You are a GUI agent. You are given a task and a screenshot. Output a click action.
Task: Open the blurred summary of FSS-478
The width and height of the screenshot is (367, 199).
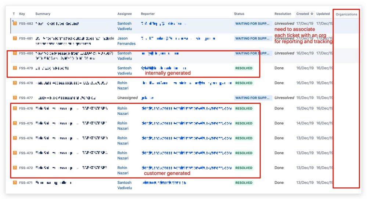72,83
